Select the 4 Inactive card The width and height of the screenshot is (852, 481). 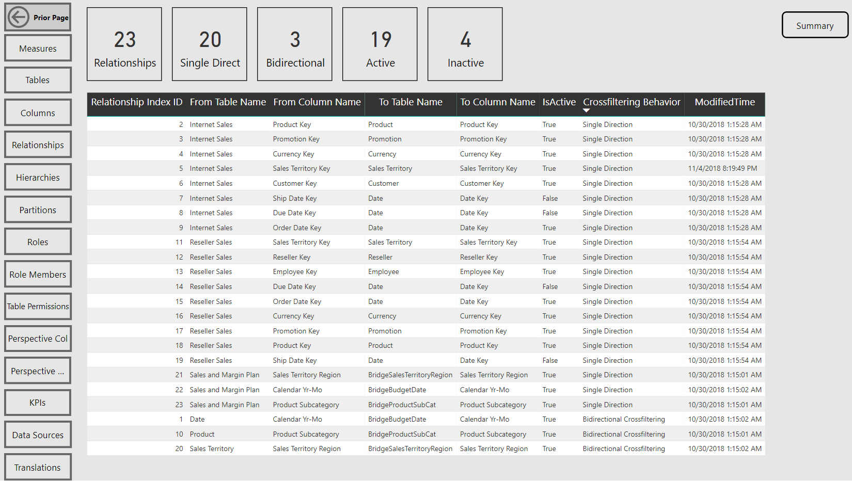click(x=465, y=44)
